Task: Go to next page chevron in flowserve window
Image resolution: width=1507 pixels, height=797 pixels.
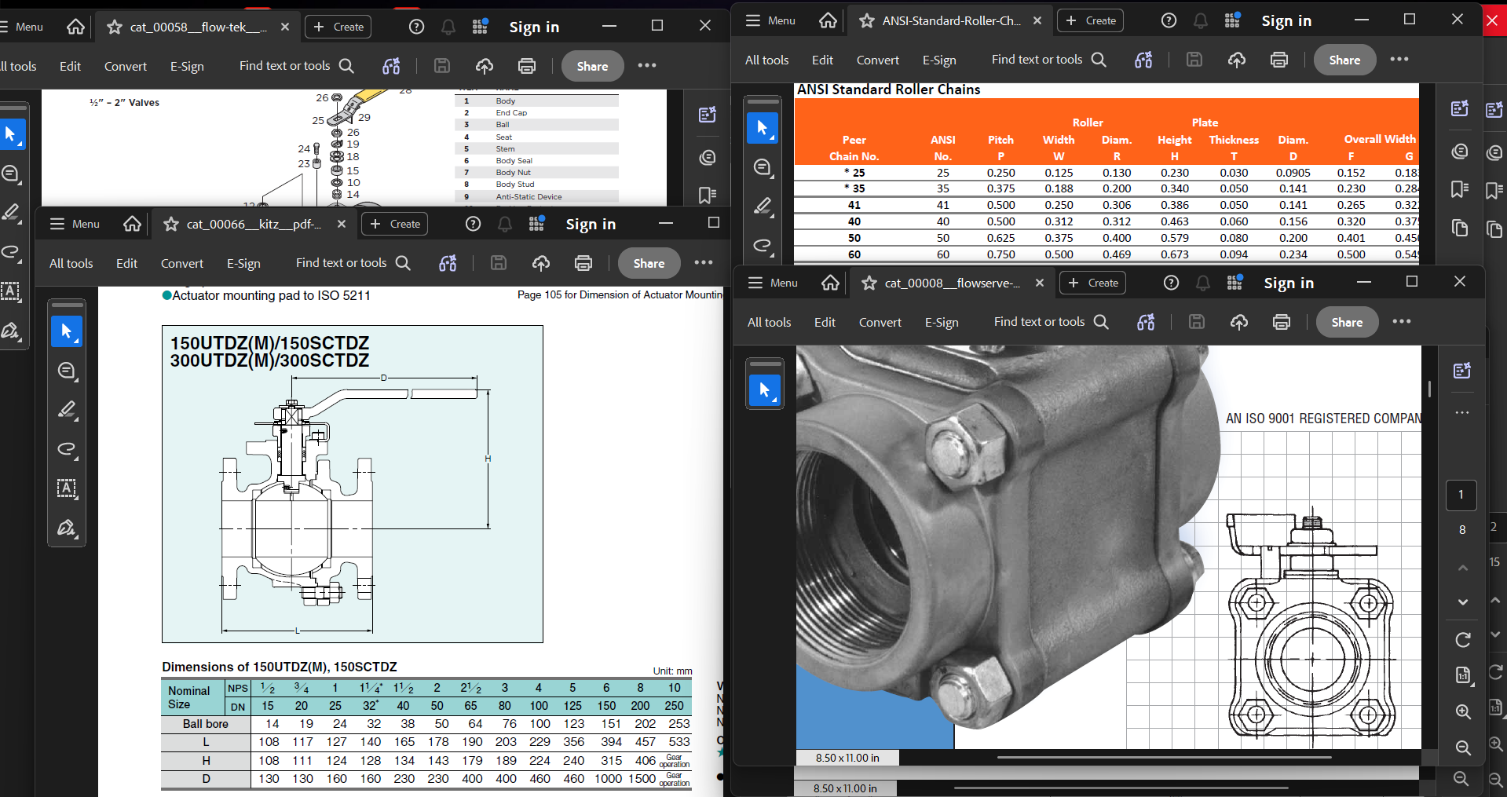Action: [1463, 602]
